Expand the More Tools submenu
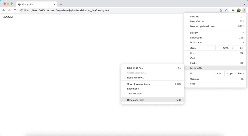 pyautogui.click(x=215, y=68)
